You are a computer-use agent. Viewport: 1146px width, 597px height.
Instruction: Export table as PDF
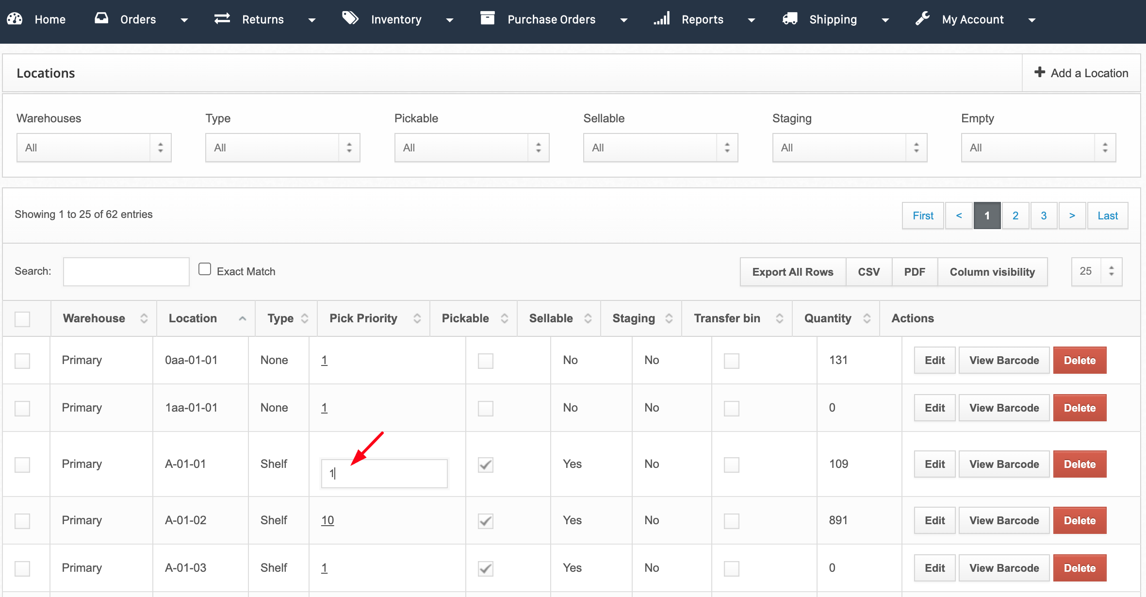click(915, 272)
